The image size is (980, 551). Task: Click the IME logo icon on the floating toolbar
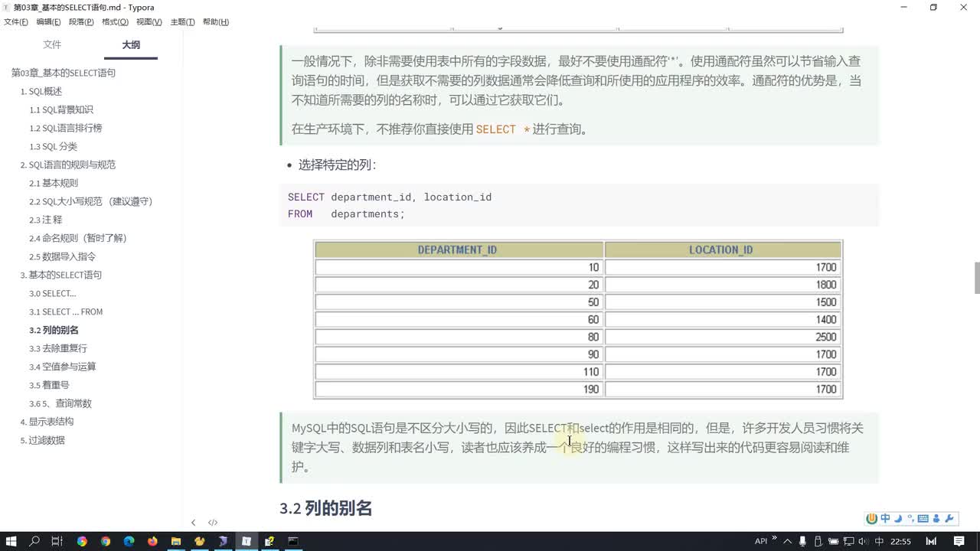point(871,518)
